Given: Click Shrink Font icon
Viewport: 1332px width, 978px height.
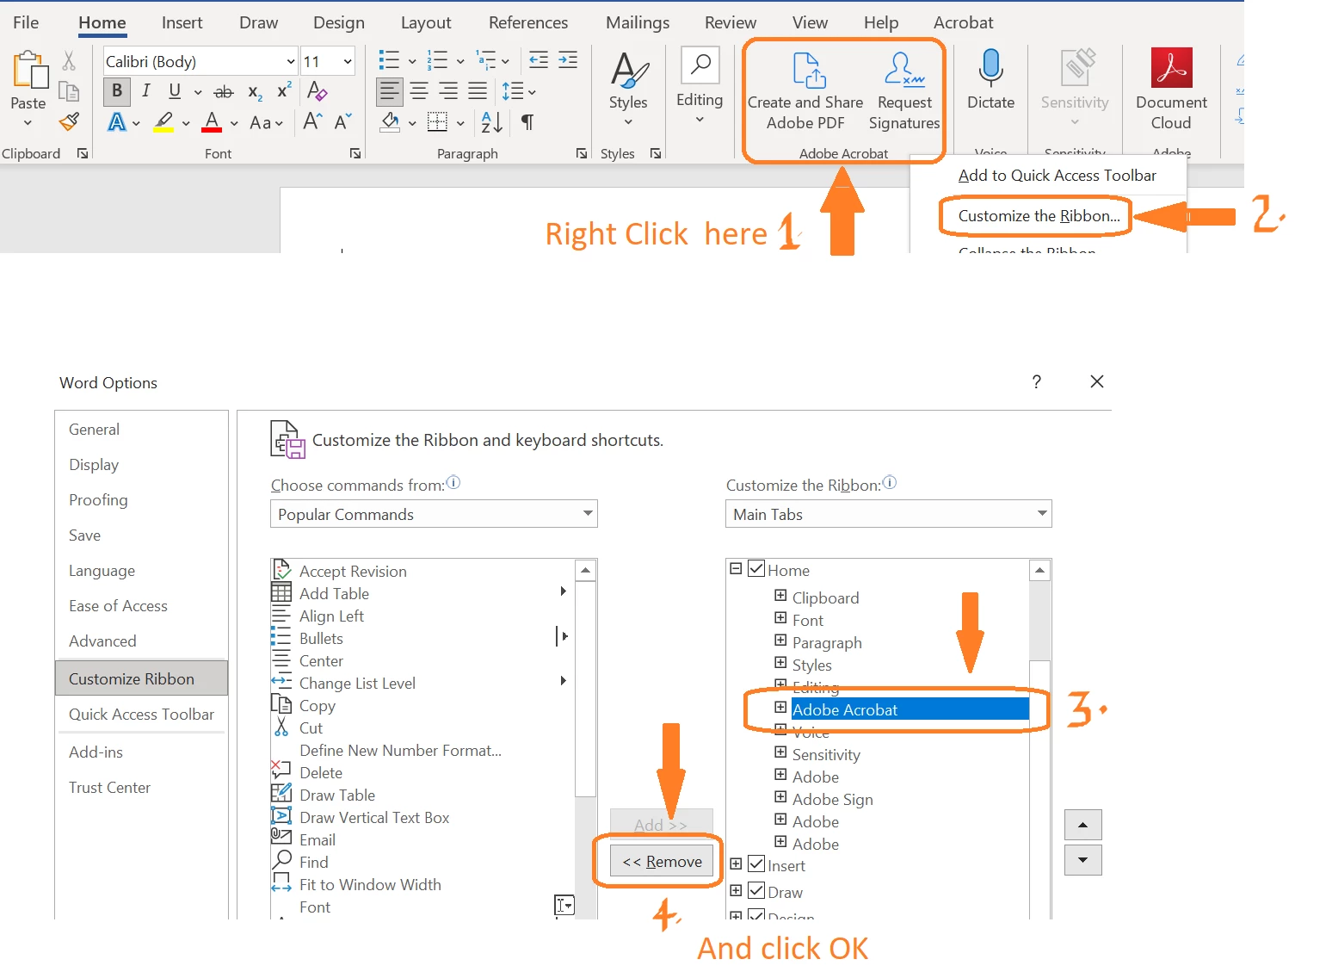Looking at the screenshot, I should click(x=342, y=121).
